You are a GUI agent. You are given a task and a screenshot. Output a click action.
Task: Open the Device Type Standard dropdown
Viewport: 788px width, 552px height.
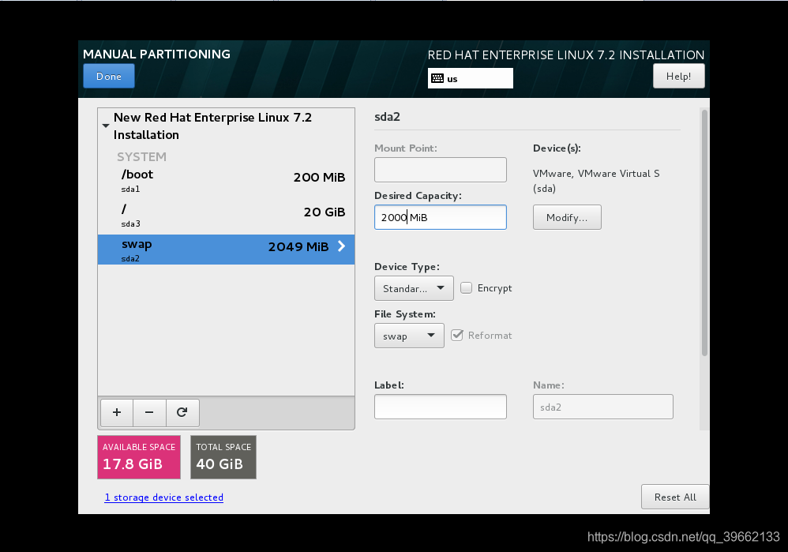click(414, 288)
